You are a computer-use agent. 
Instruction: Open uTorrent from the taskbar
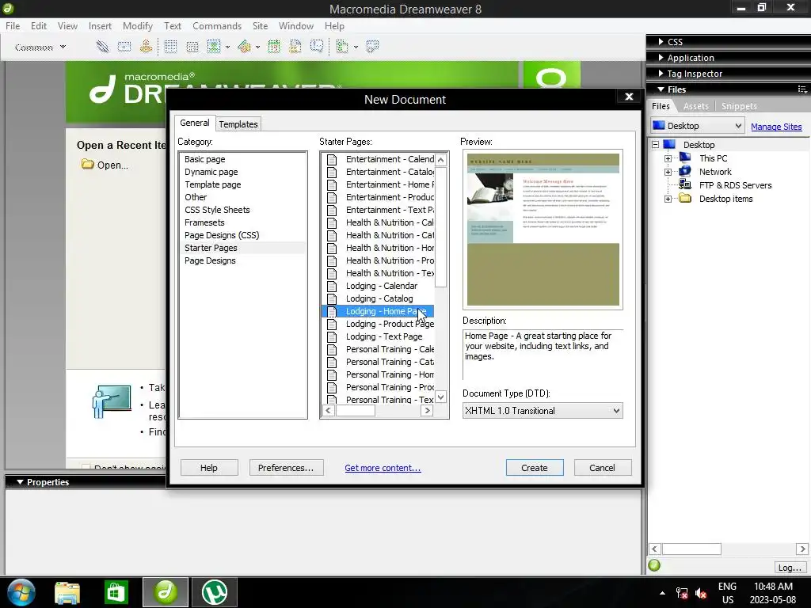point(215,592)
